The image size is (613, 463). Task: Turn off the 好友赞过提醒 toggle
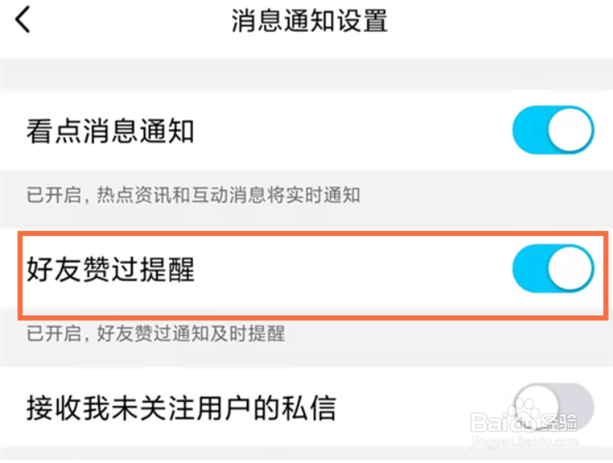coord(554,269)
